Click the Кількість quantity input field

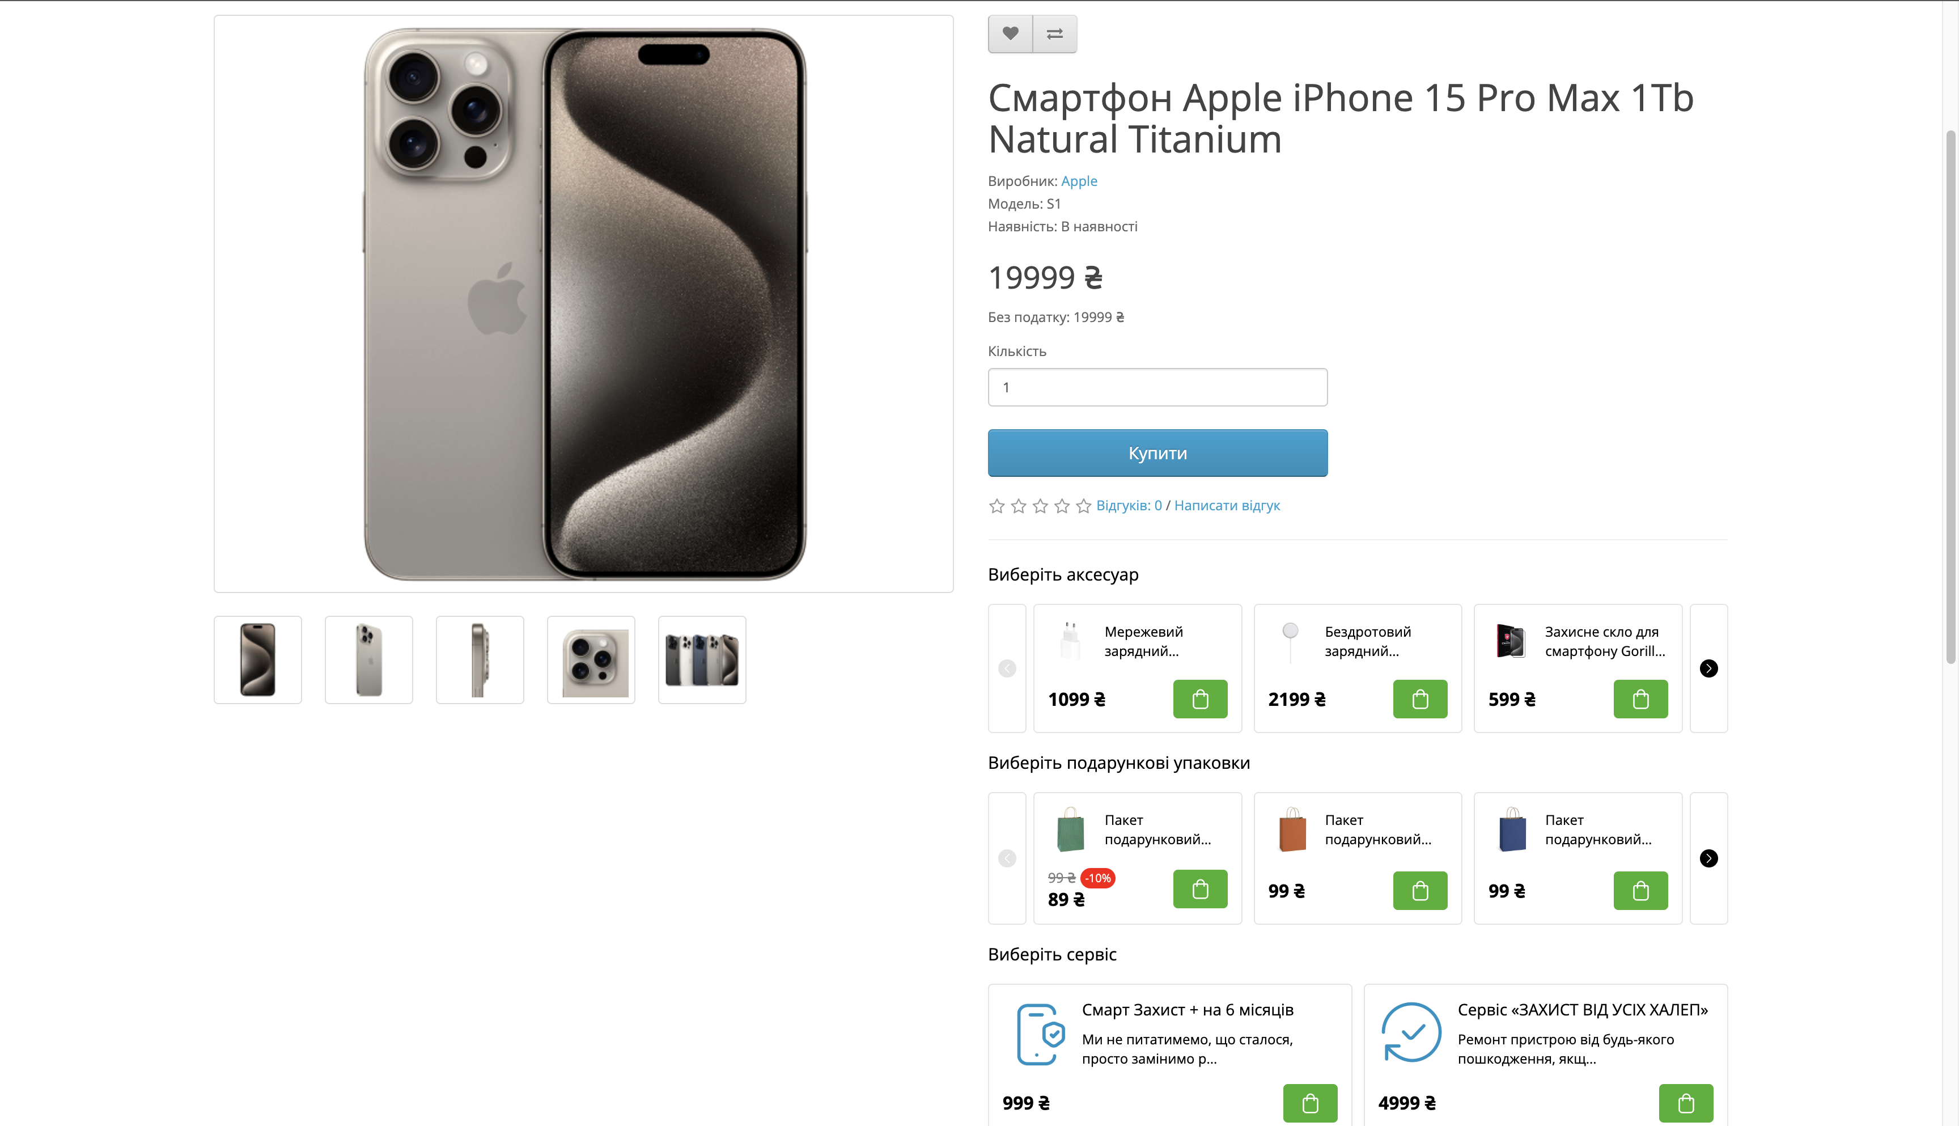[x=1157, y=387]
